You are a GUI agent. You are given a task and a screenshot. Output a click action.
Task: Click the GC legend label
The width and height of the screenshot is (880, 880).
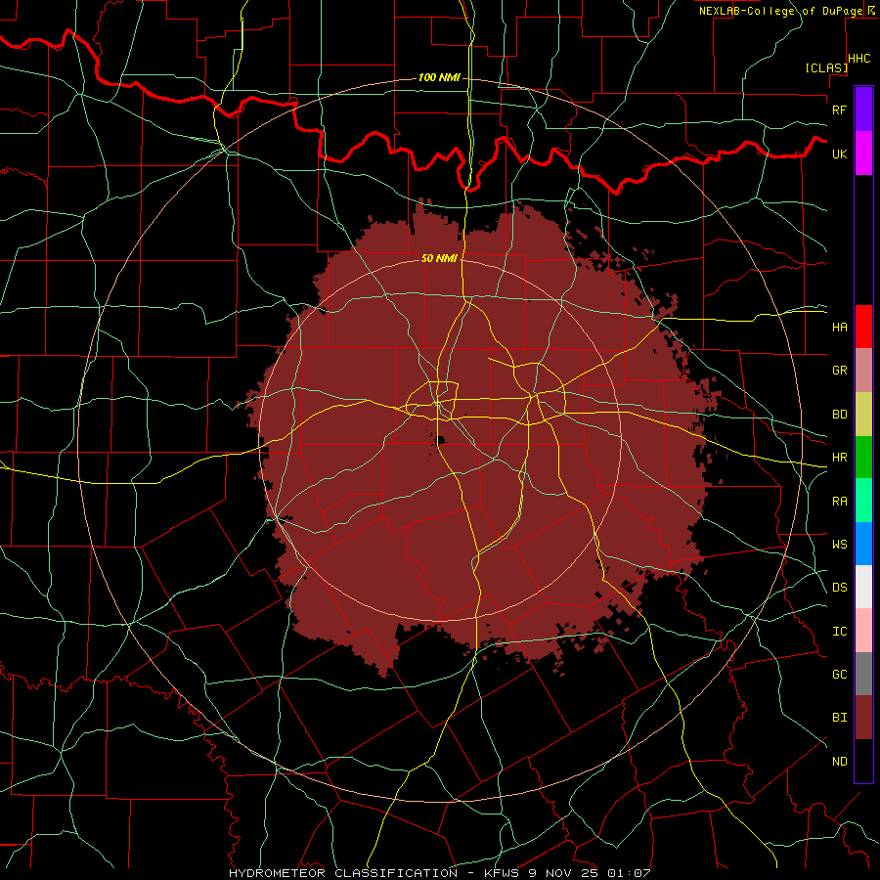click(x=839, y=674)
